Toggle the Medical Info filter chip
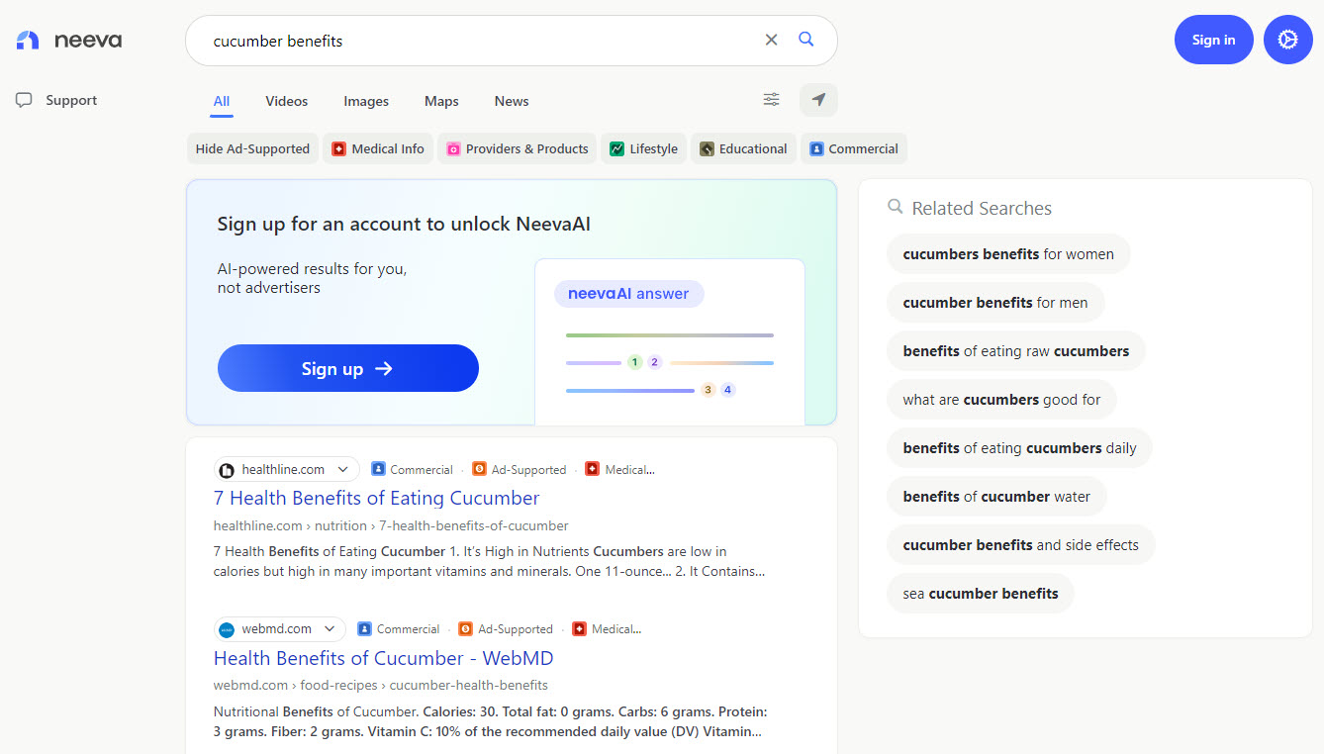 (378, 148)
